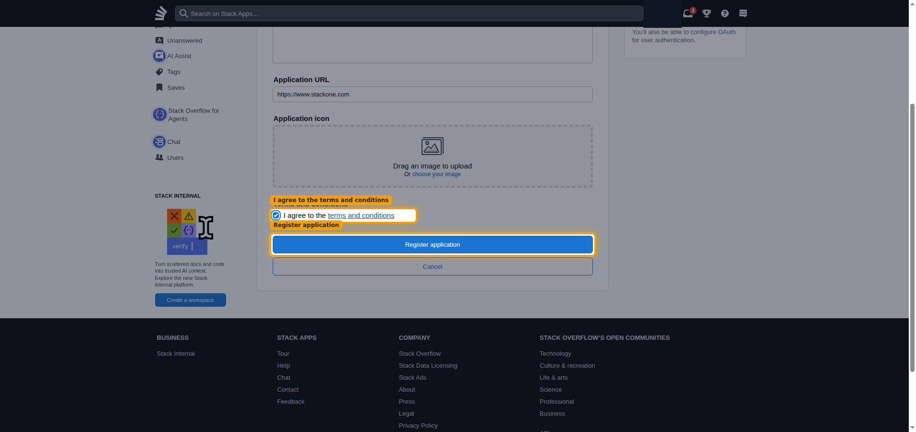The width and height of the screenshot is (916, 432).
Task: Open Press footer link
Action: [x=407, y=402]
